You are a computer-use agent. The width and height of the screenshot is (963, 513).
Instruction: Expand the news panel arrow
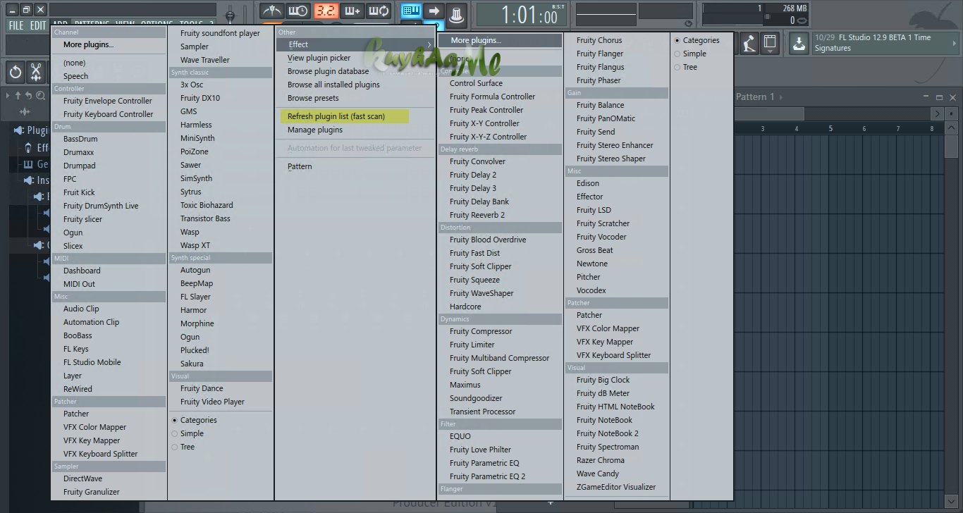point(953,43)
